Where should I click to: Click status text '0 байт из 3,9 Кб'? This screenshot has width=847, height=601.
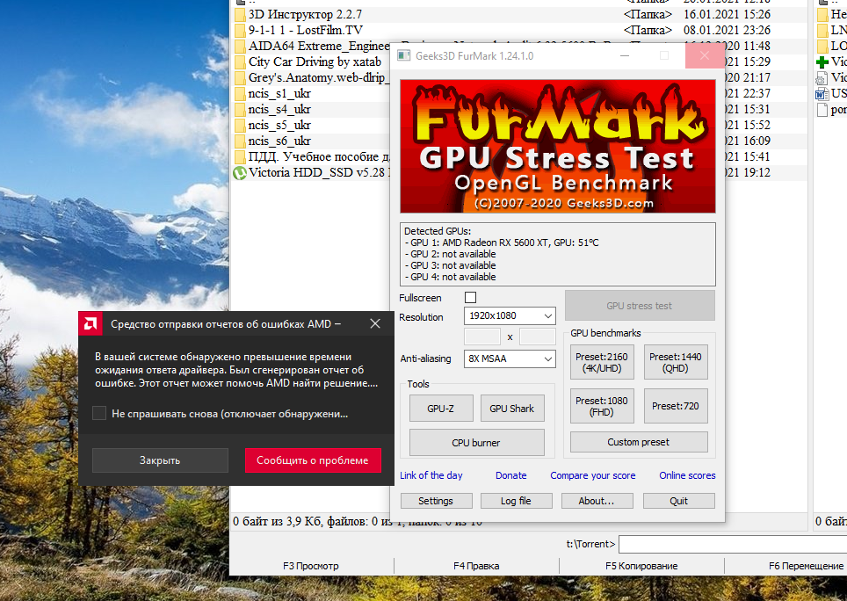tap(277, 522)
